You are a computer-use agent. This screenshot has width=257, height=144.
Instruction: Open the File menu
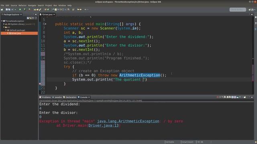click(x=2, y=5)
